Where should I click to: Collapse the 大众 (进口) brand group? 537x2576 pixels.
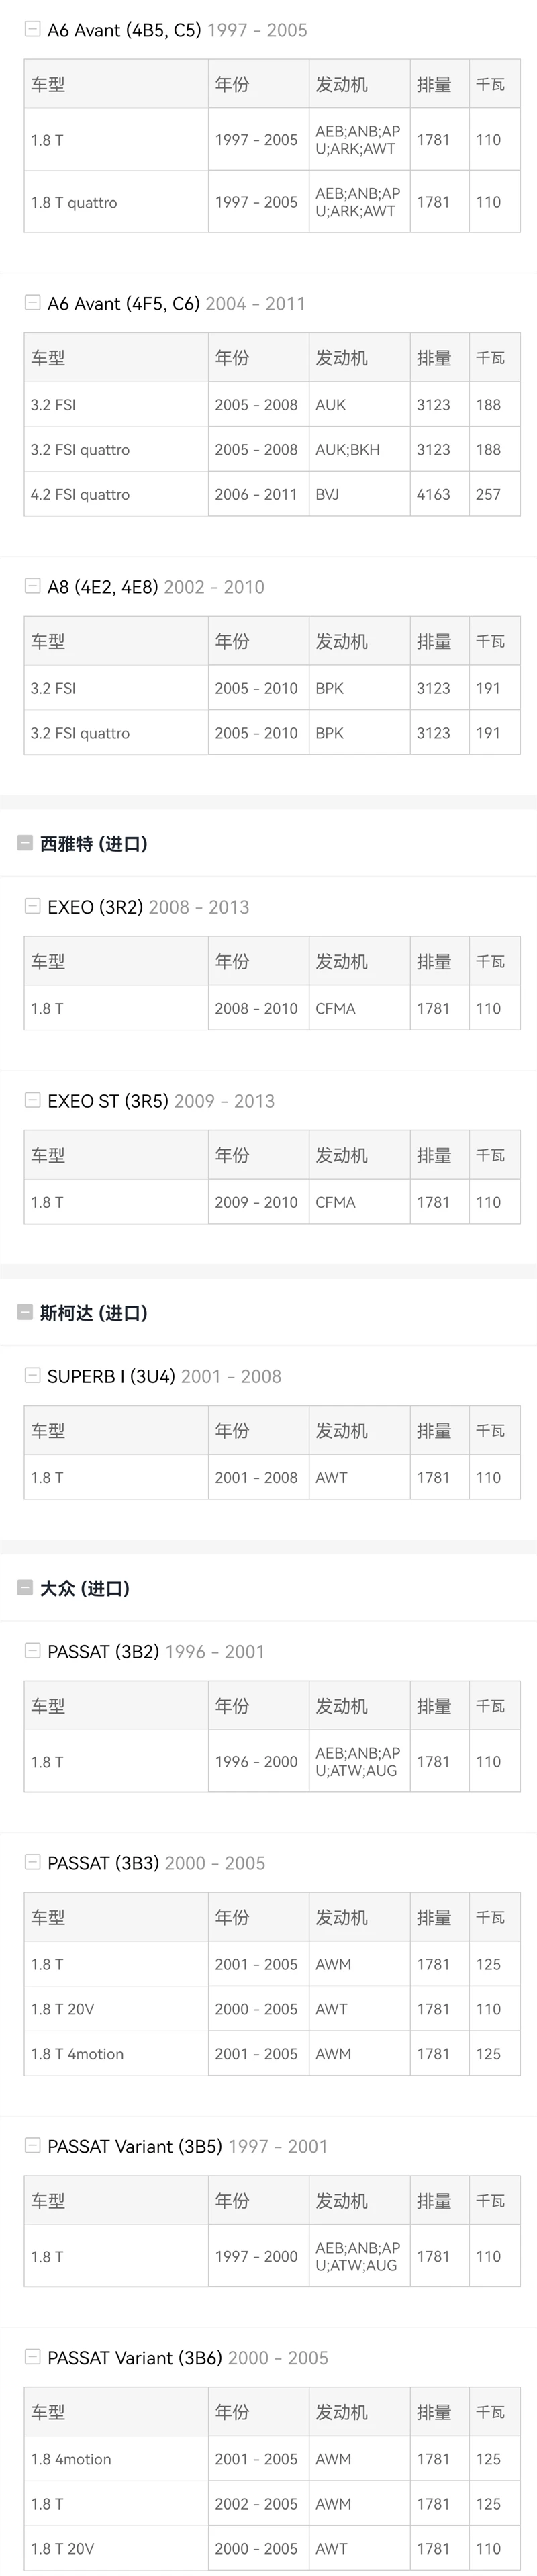click(x=25, y=1587)
